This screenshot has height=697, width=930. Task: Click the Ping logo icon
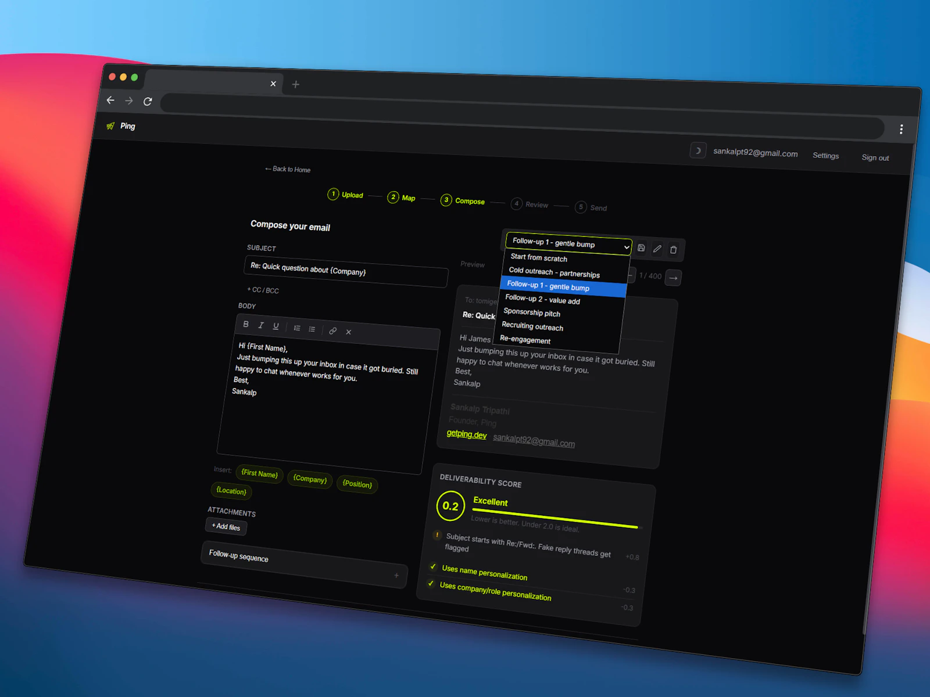pos(110,125)
